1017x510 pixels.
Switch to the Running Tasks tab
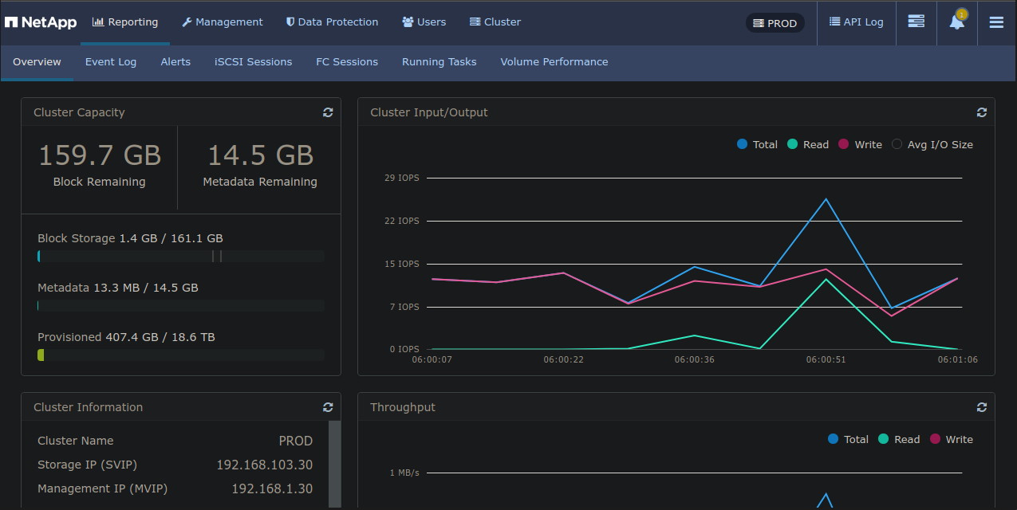pyautogui.click(x=440, y=62)
